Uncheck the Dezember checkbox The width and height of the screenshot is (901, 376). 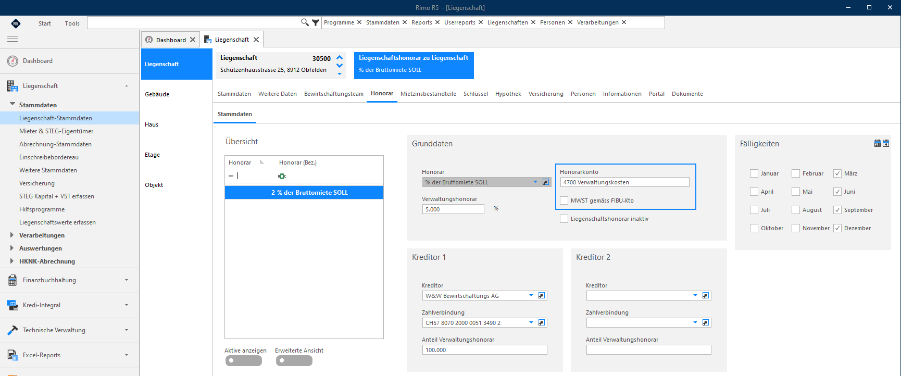(837, 228)
